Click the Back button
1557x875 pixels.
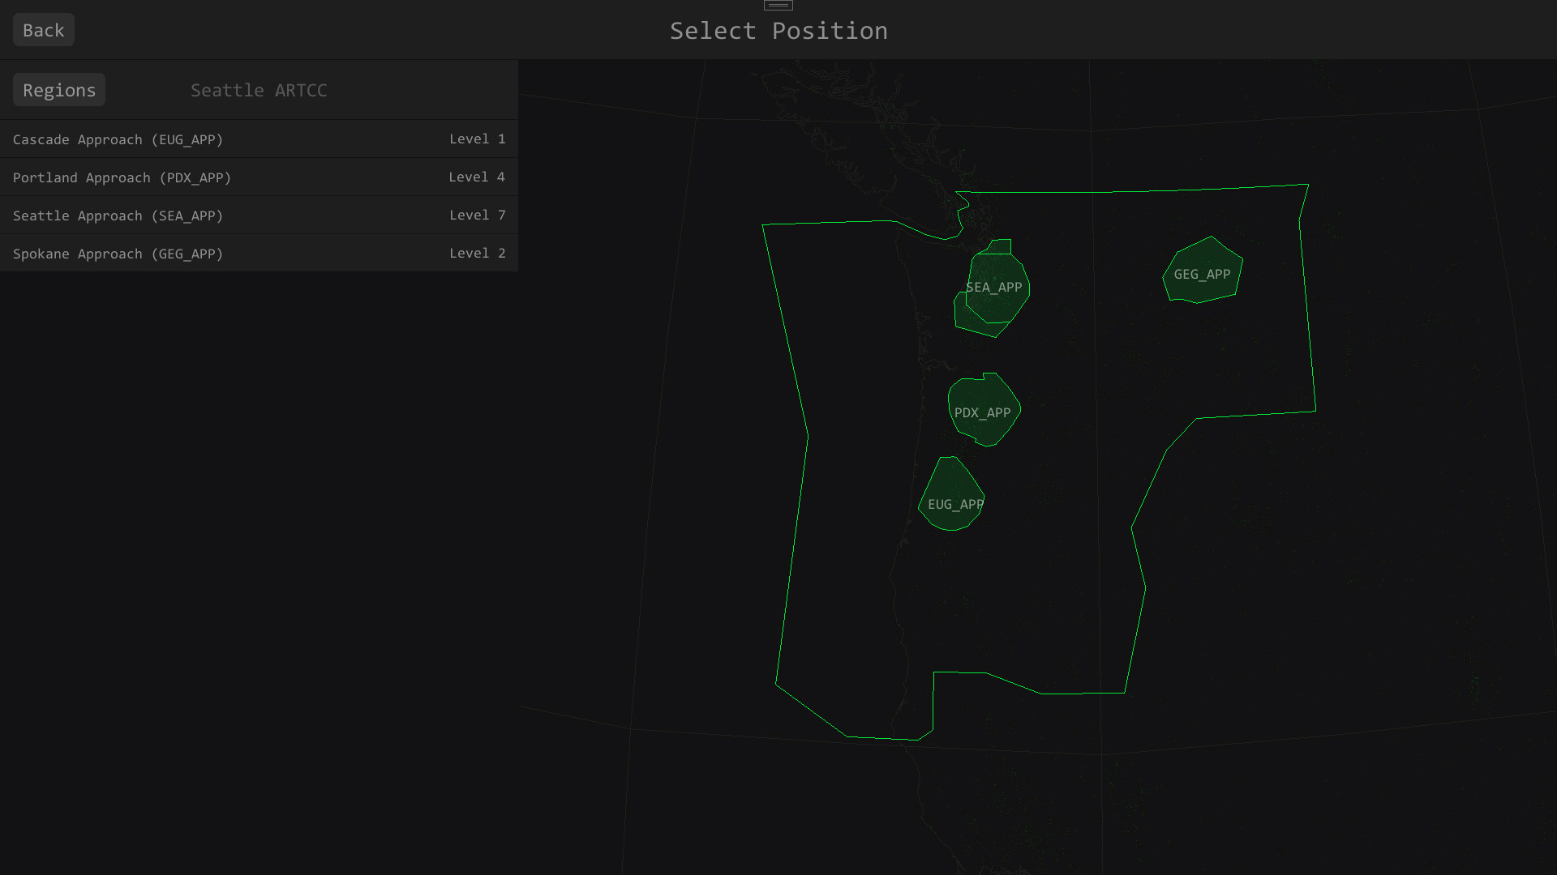[x=44, y=30]
